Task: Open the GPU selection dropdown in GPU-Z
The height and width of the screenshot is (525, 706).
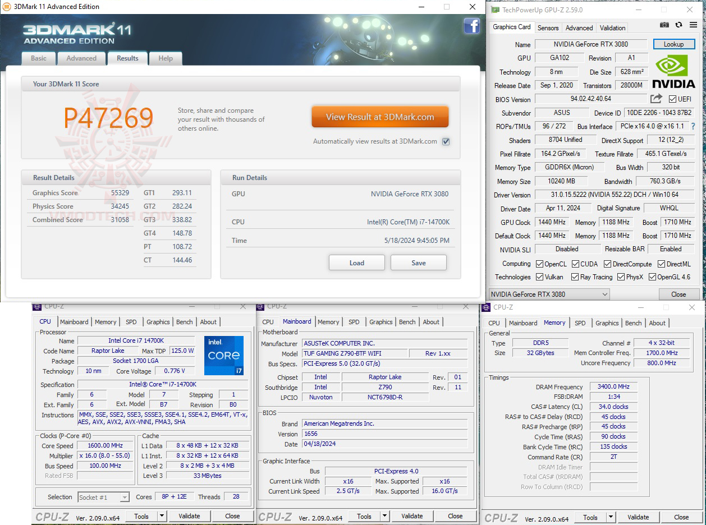Action: pos(549,294)
